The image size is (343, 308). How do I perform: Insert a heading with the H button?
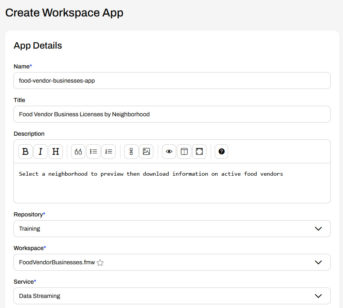(55, 151)
